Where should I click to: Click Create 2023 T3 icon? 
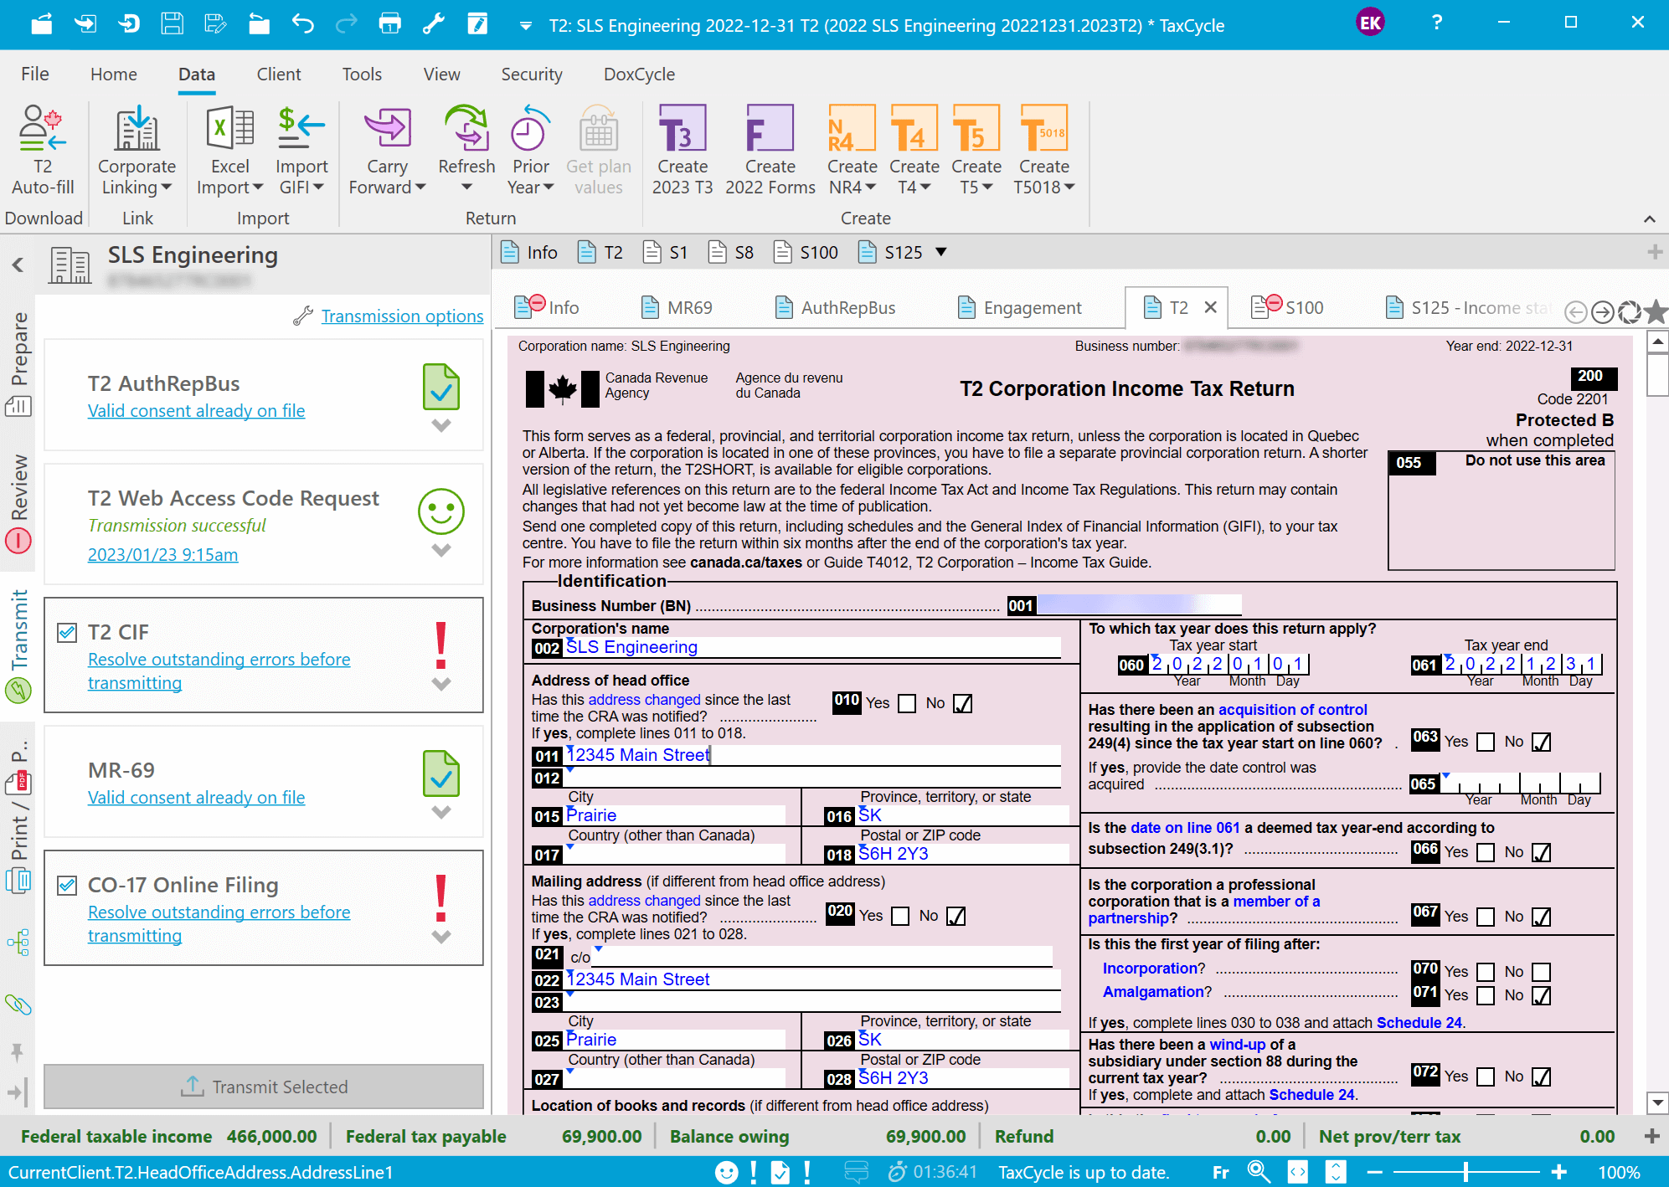tap(682, 128)
